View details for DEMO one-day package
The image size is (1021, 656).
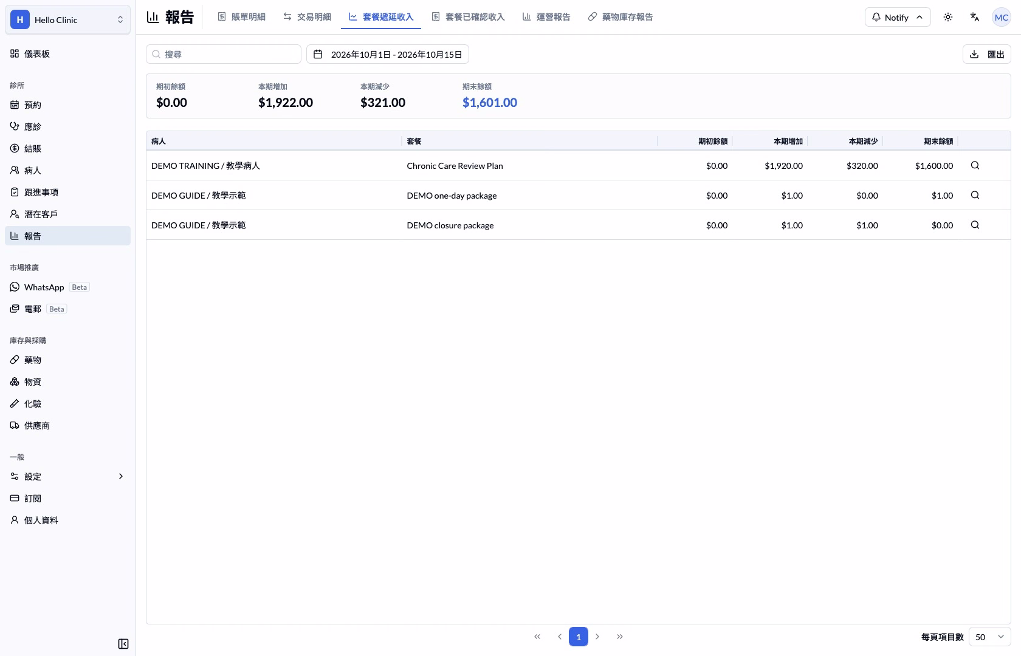[975, 195]
